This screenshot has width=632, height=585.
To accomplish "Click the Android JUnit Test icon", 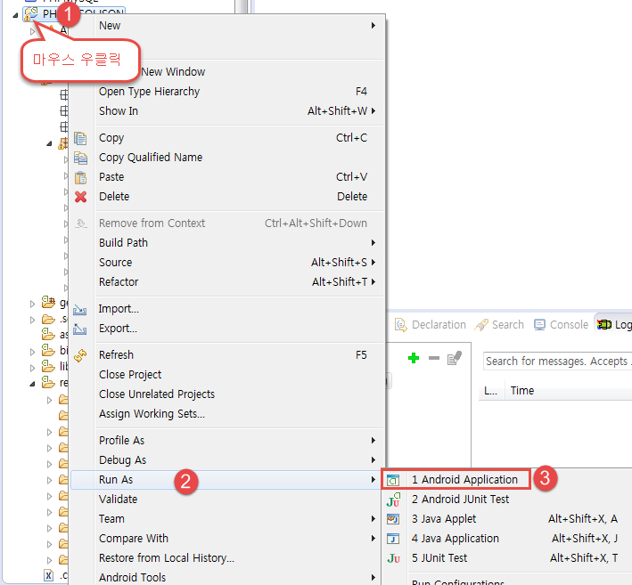I will coord(393,500).
